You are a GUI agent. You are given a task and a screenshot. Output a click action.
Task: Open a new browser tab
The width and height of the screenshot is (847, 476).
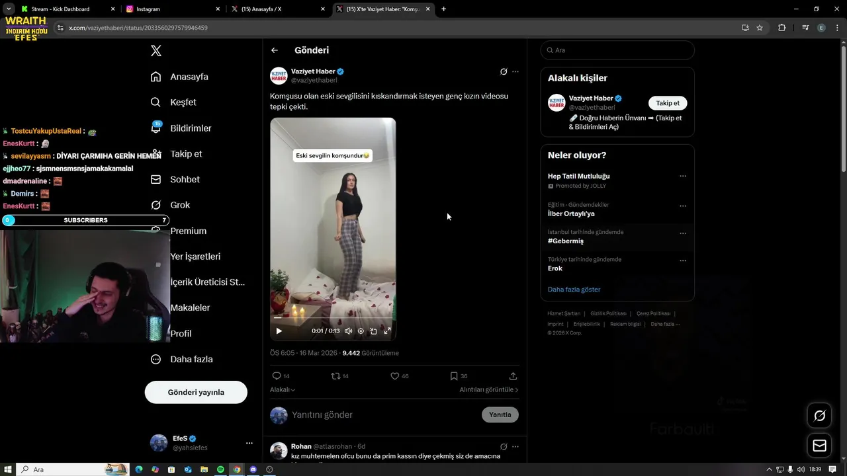pyautogui.click(x=443, y=9)
